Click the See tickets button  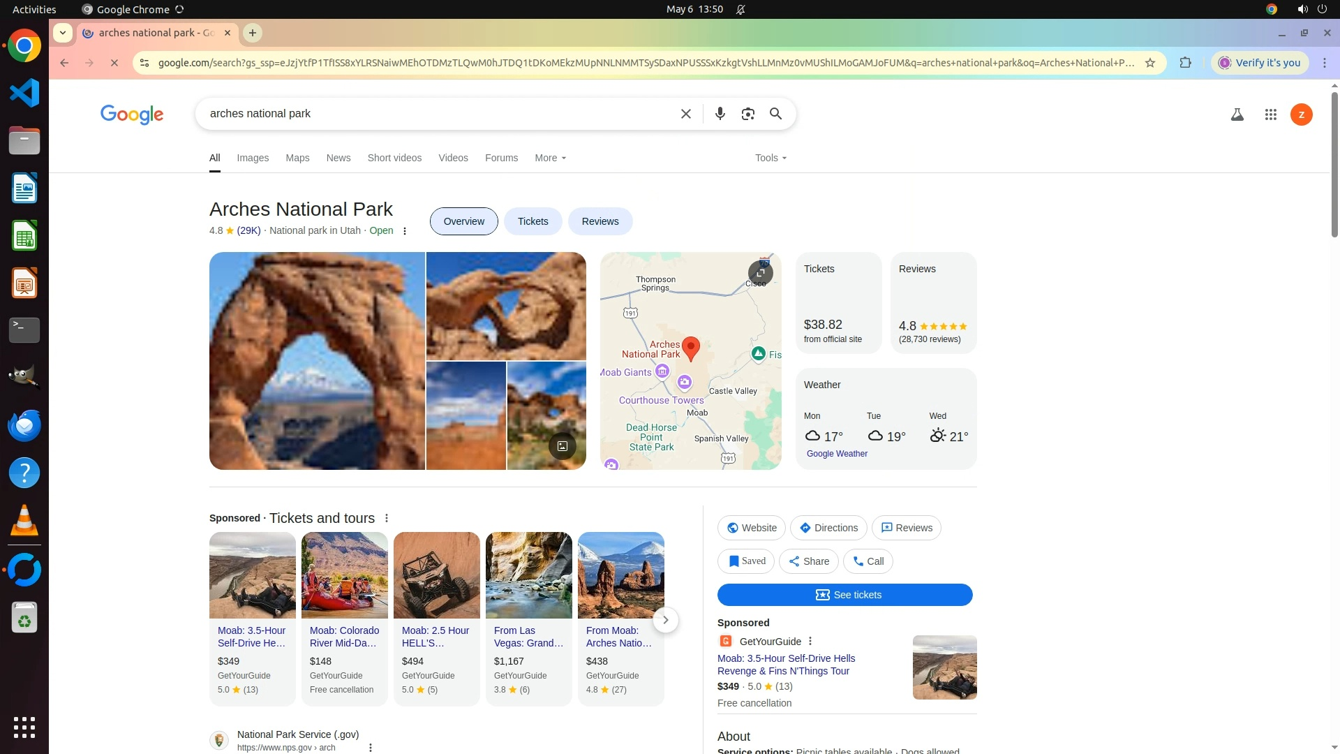point(844,595)
